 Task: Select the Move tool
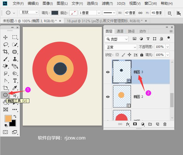click(x=6, y=37)
